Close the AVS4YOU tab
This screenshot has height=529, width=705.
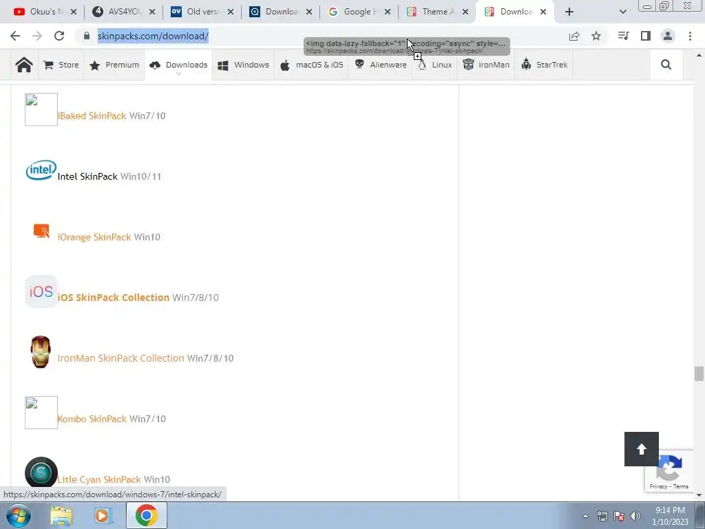152,12
